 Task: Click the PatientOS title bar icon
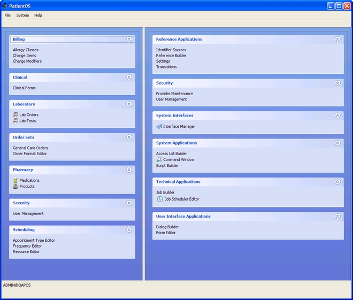click(5, 6)
